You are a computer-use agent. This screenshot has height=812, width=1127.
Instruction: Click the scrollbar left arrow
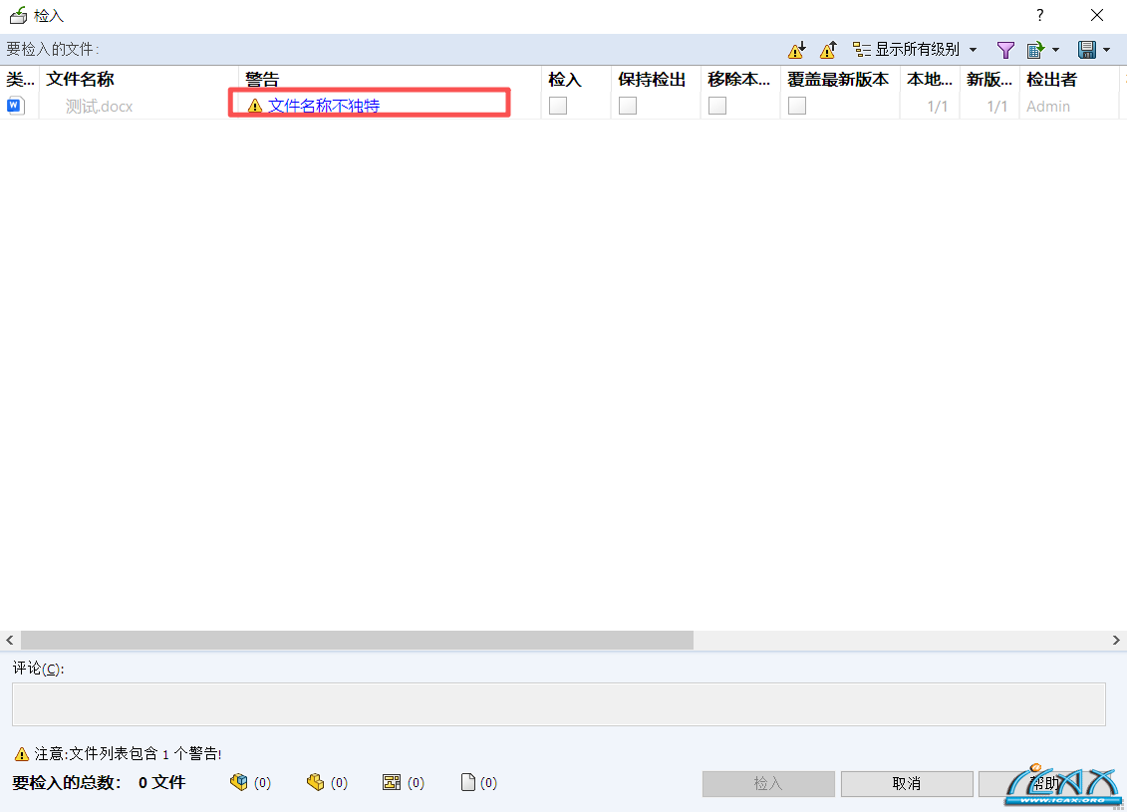(9, 640)
